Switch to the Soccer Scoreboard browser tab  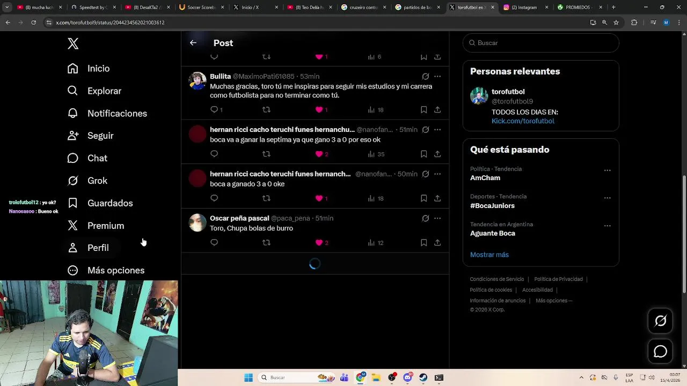click(201, 8)
